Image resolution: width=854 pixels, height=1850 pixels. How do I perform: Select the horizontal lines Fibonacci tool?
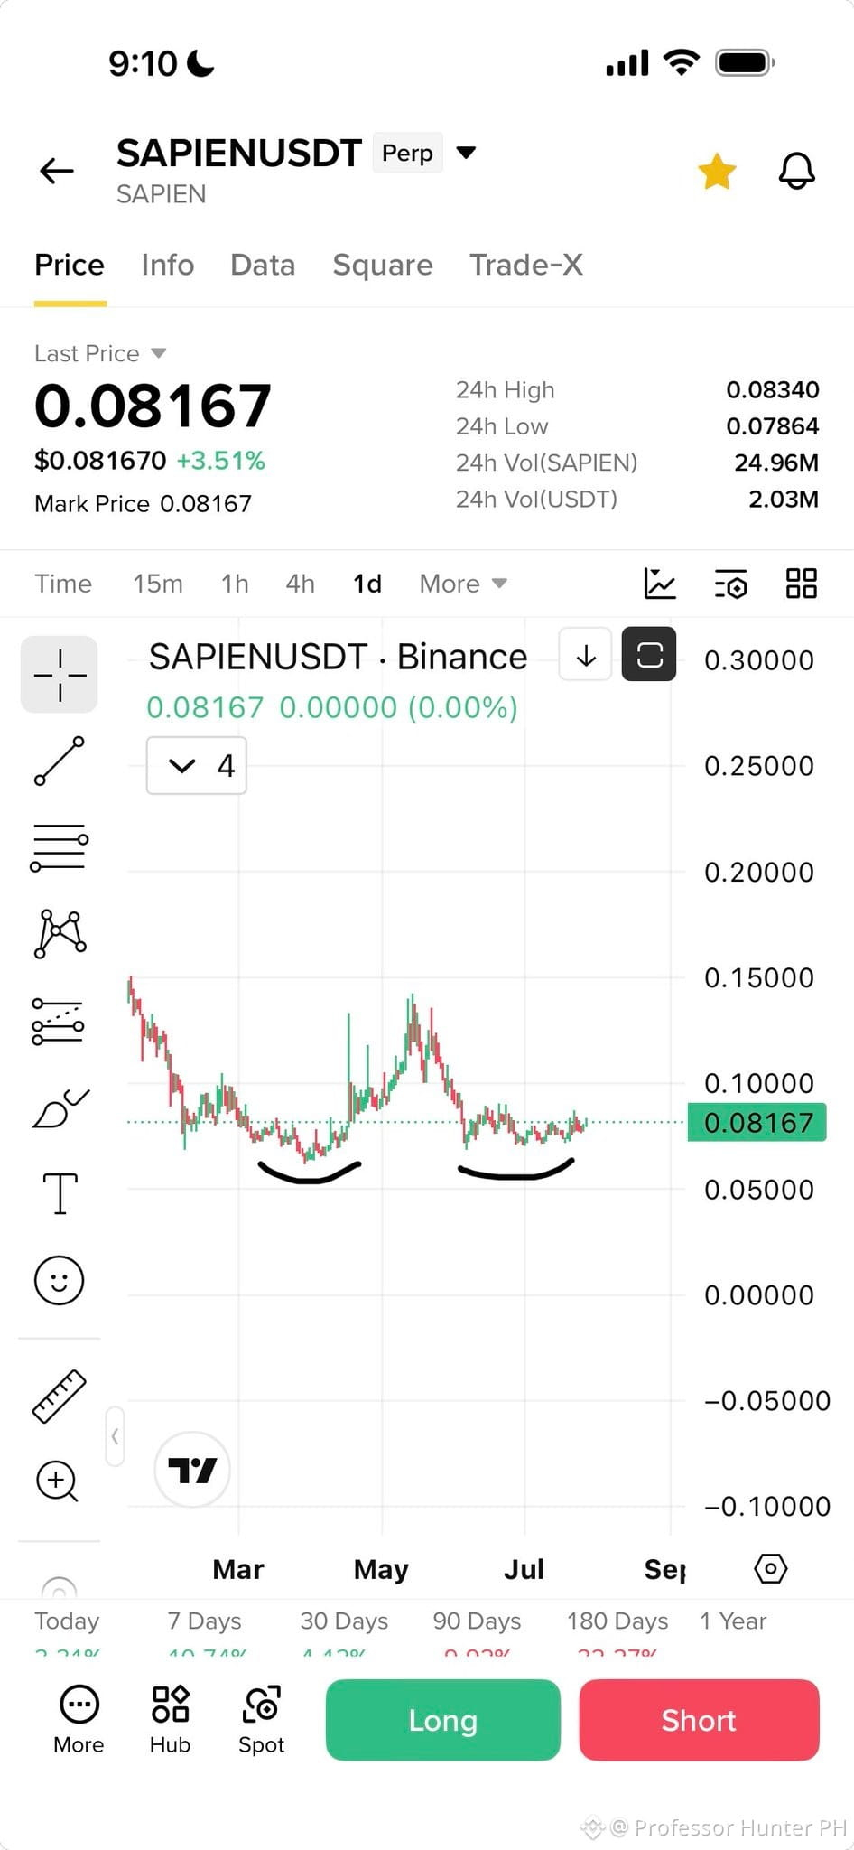coord(60,847)
